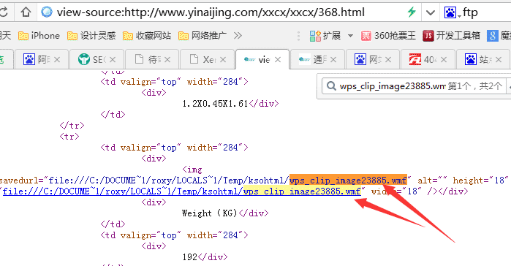Click the 第1个，共2个 match counter
This screenshot has width=511, height=266.
click(x=475, y=86)
